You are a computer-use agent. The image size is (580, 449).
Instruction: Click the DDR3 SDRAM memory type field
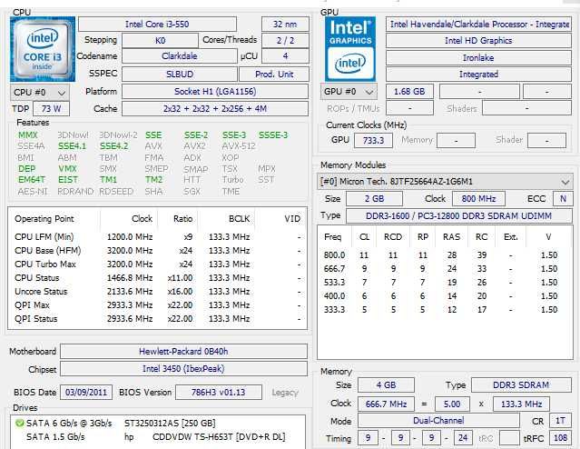tap(521, 385)
